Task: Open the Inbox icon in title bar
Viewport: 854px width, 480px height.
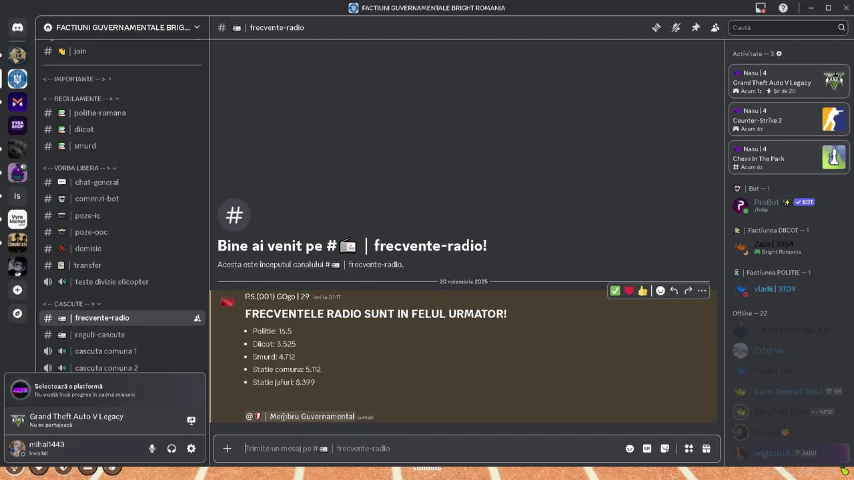Action: pos(761,8)
